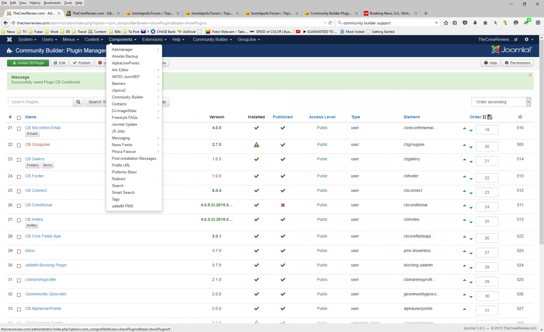The image size is (544, 332).
Task: Click the Install CB Plugin button
Action: tap(28, 63)
